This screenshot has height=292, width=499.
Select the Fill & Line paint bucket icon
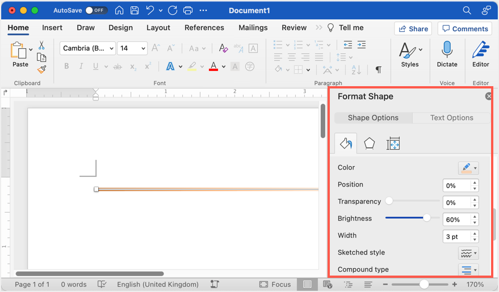coord(346,144)
